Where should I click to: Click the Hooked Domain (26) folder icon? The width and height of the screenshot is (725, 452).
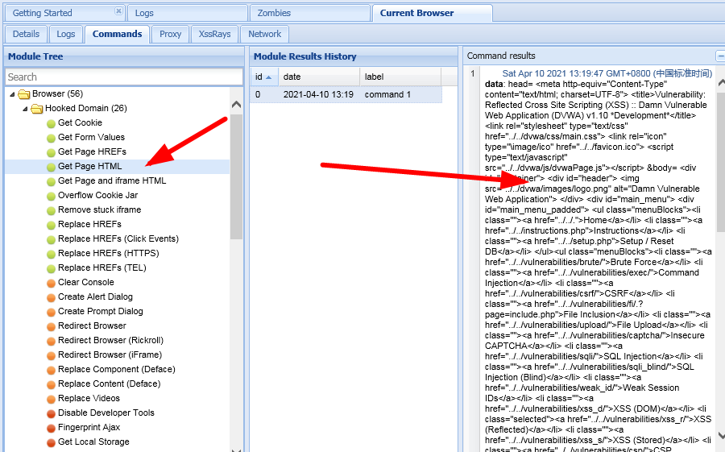(36, 109)
